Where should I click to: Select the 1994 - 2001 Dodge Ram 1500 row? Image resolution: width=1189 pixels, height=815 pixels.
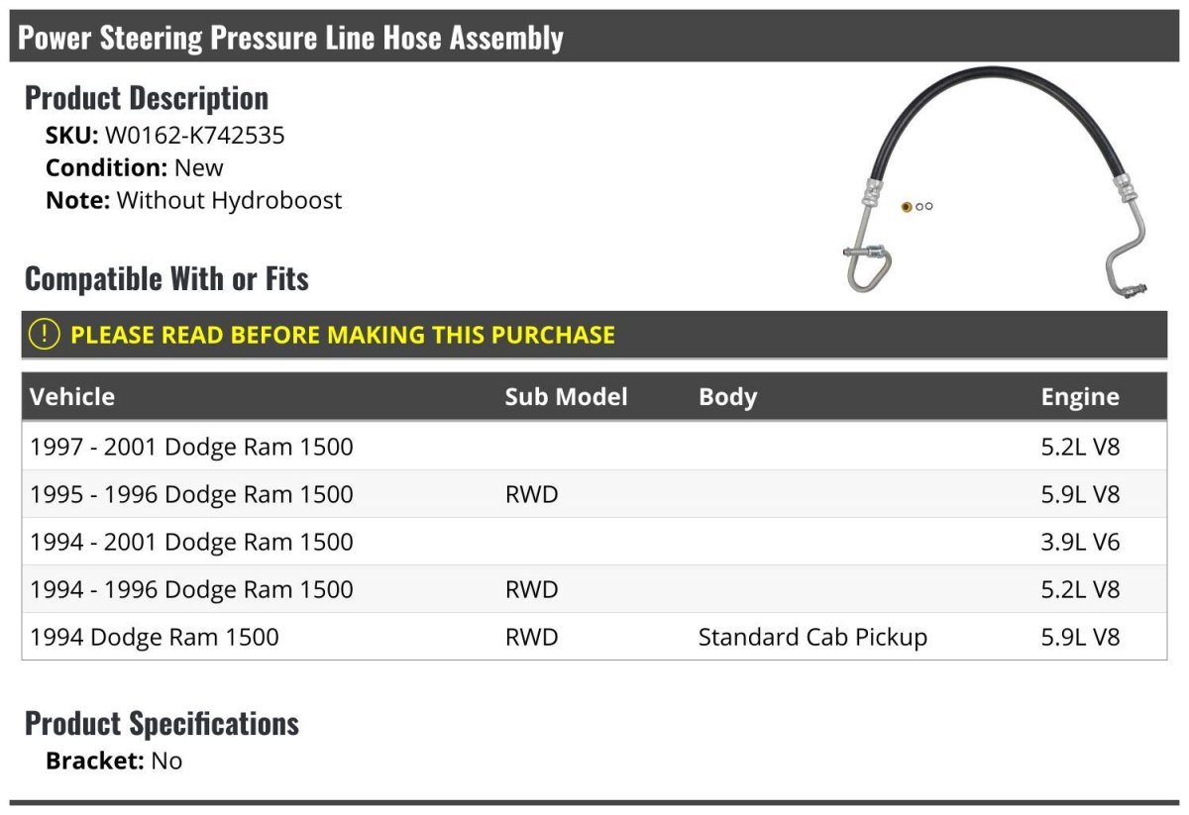coord(594,542)
